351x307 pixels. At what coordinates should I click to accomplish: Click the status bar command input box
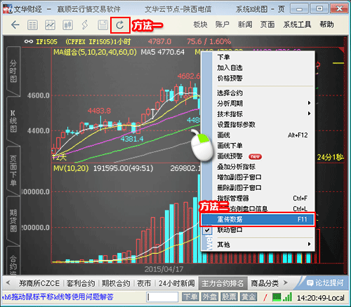coord(162,297)
